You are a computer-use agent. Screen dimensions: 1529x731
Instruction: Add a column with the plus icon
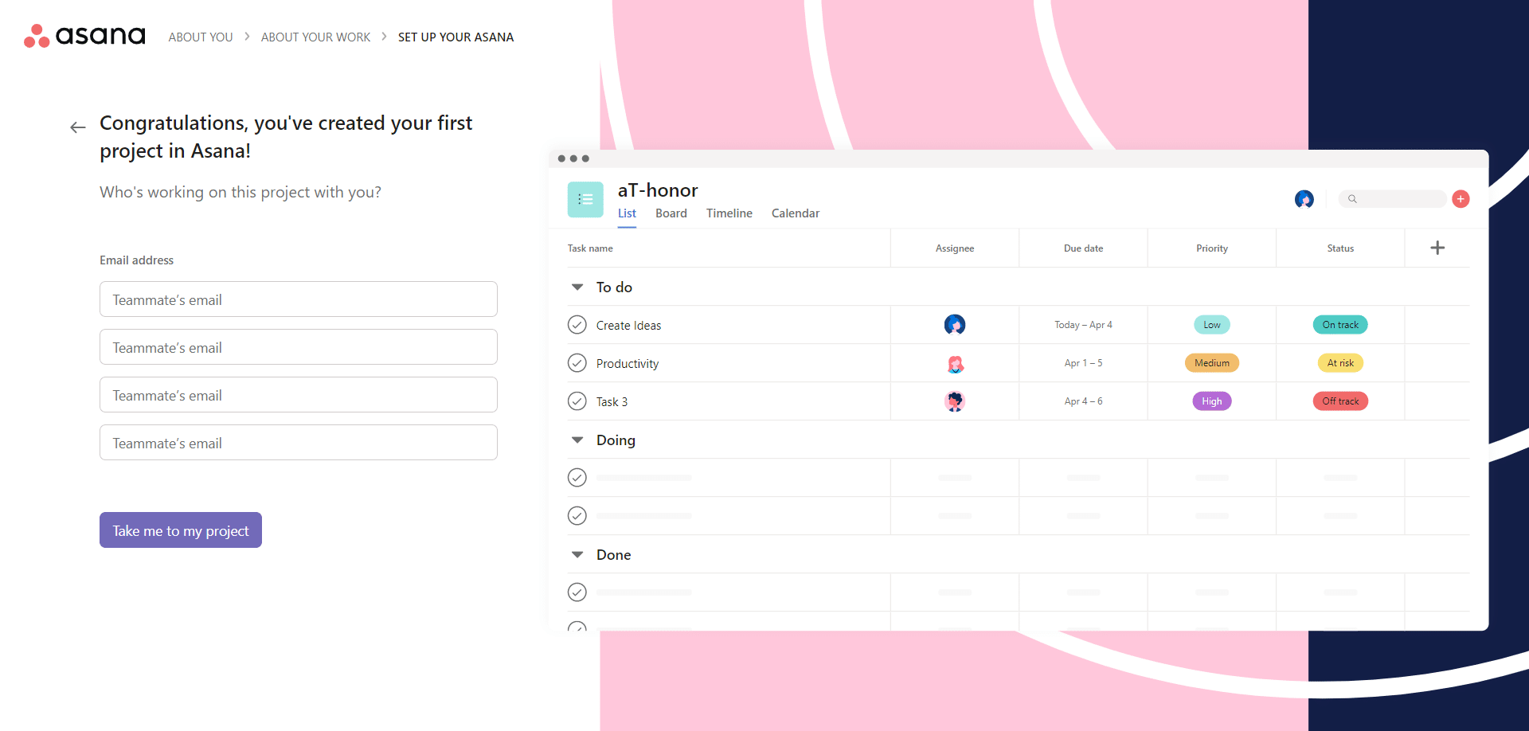click(x=1437, y=248)
